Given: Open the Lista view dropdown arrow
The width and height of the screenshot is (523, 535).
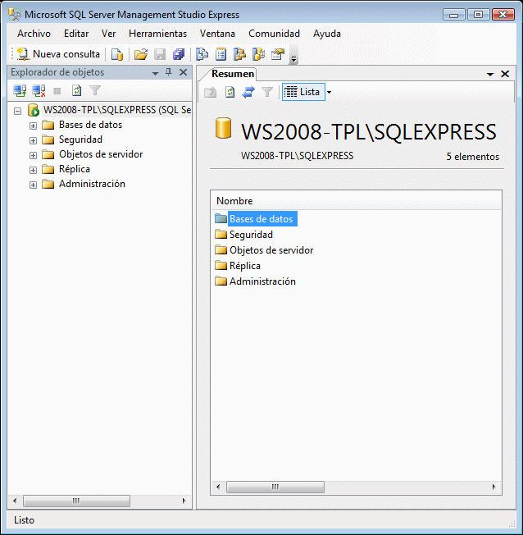Looking at the screenshot, I should (329, 92).
